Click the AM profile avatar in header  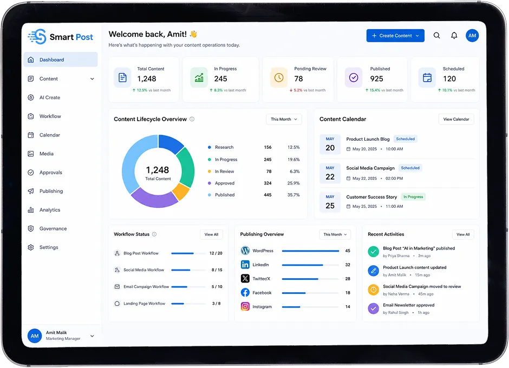click(472, 36)
